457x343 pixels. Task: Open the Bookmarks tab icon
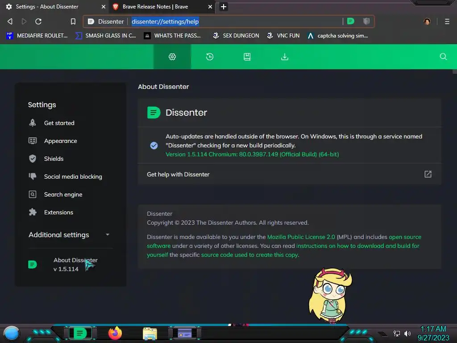pyautogui.click(x=247, y=57)
